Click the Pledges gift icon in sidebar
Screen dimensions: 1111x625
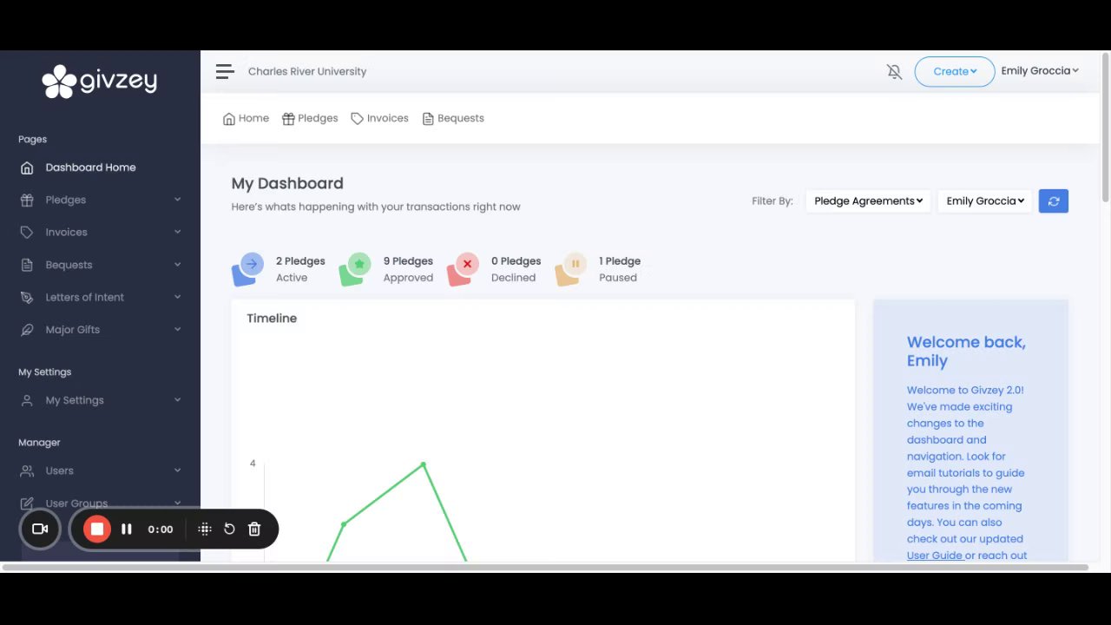[27, 200]
